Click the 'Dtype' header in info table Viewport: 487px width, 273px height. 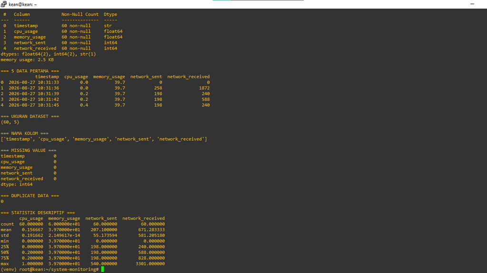point(110,14)
